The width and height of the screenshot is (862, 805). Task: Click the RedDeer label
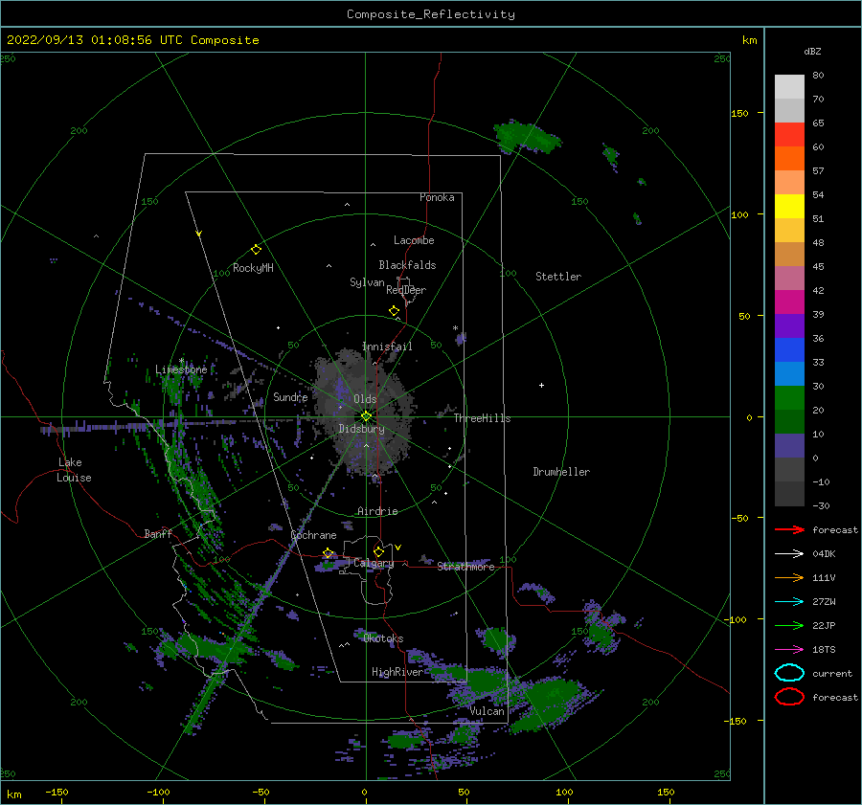click(x=406, y=290)
